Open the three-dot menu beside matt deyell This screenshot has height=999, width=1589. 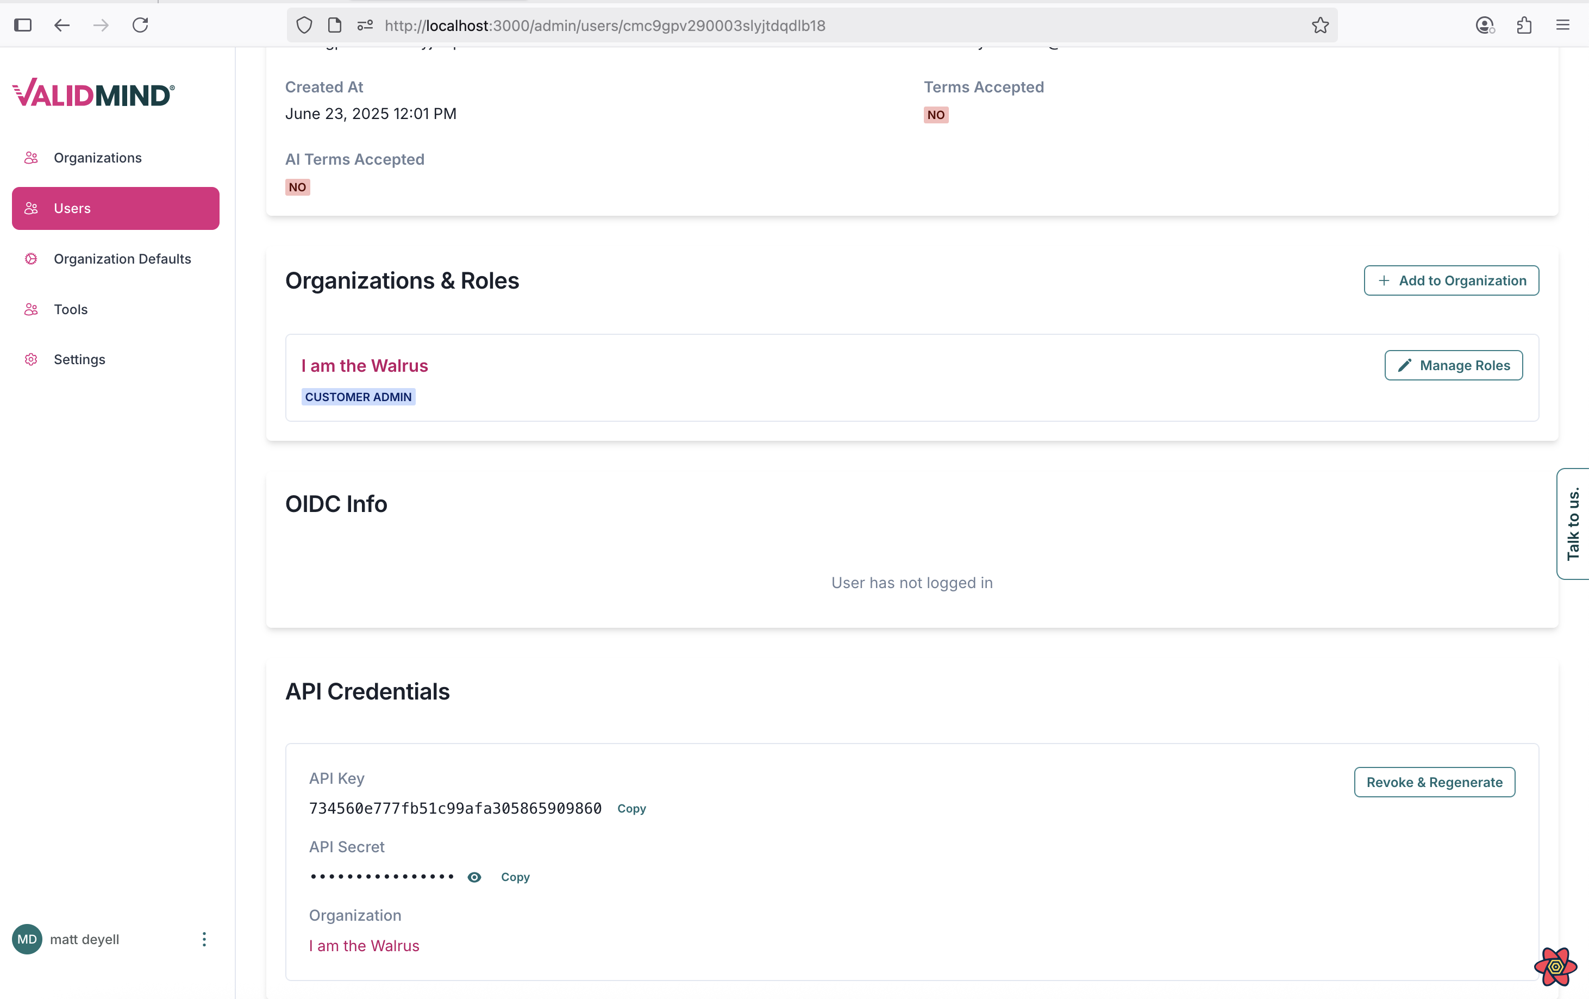tap(204, 939)
